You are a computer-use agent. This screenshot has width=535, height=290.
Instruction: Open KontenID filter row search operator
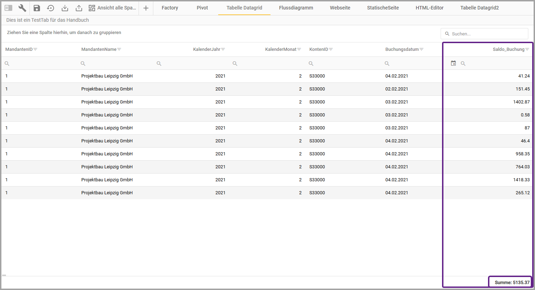(311, 63)
